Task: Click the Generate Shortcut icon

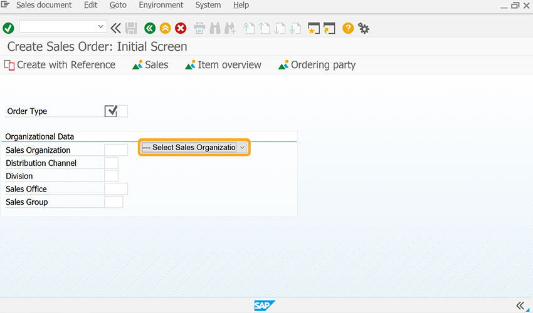Action: click(x=329, y=28)
